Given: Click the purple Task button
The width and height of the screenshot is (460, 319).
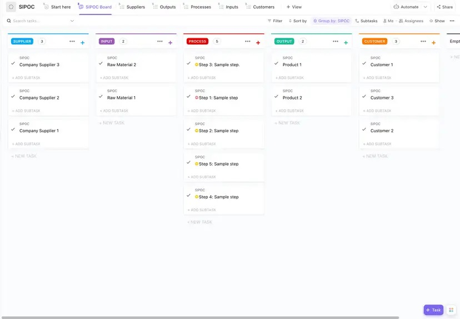Looking at the screenshot, I should pyautogui.click(x=433, y=310).
